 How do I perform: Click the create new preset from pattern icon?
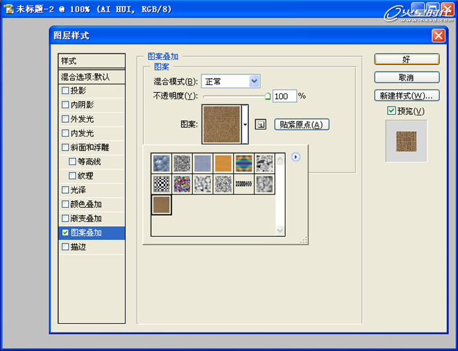coord(260,124)
